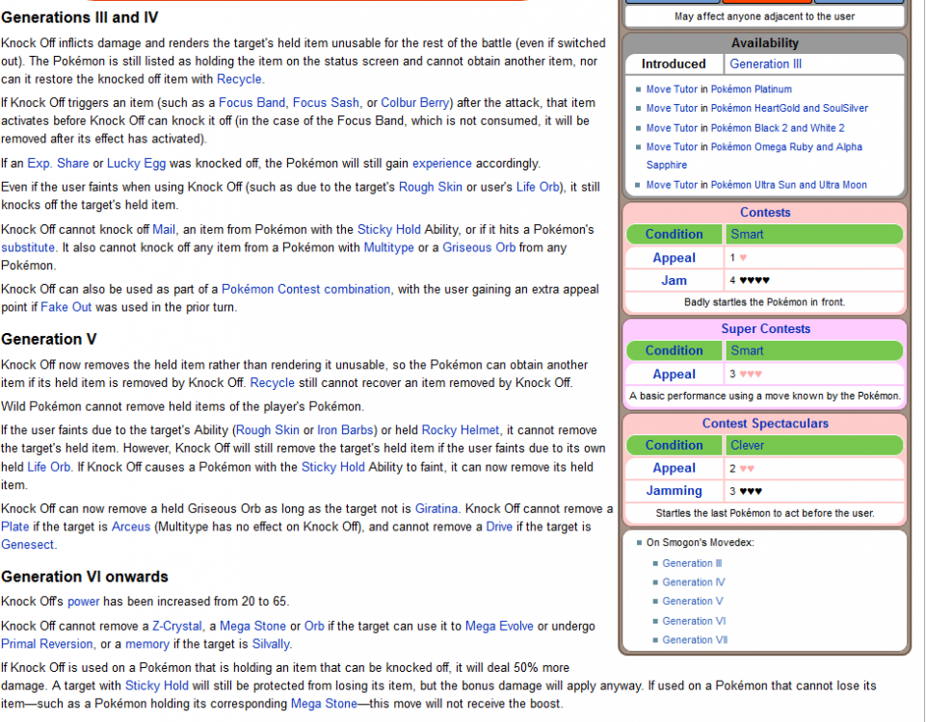Follow the 'power' link
926x722 pixels.
tap(83, 601)
